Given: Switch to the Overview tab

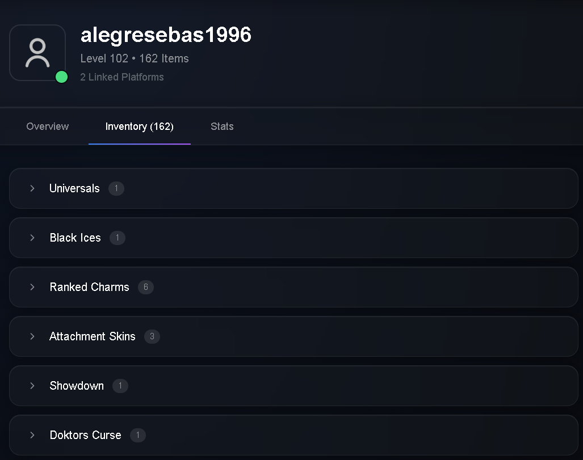Looking at the screenshot, I should click(48, 126).
